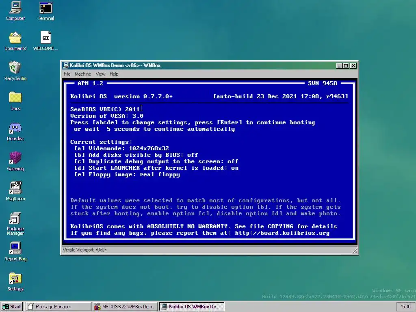
Task: Open the WELCOME markdown file icon
Action: [x=45, y=41]
